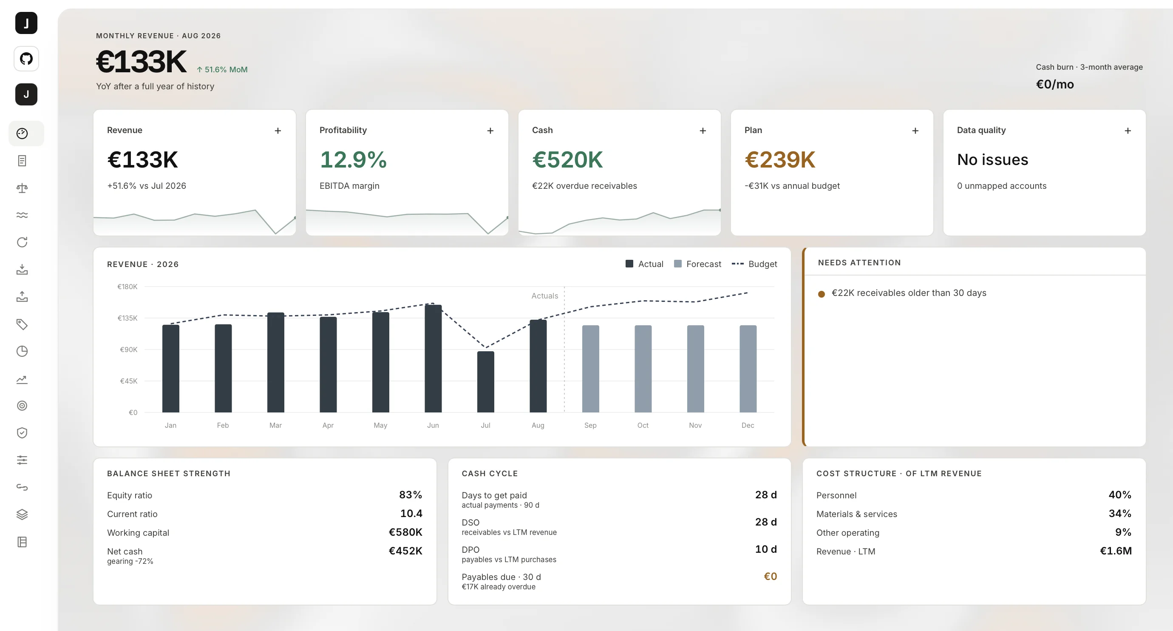The width and height of the screenshot is (1173, 631).
Task: Click the circular refresh arrow sidebar icon
Action: click(x=22, y=242)
